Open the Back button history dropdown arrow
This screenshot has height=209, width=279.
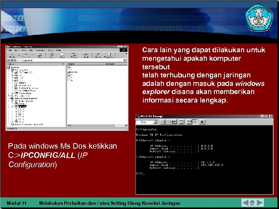click(x=19, y=55)
